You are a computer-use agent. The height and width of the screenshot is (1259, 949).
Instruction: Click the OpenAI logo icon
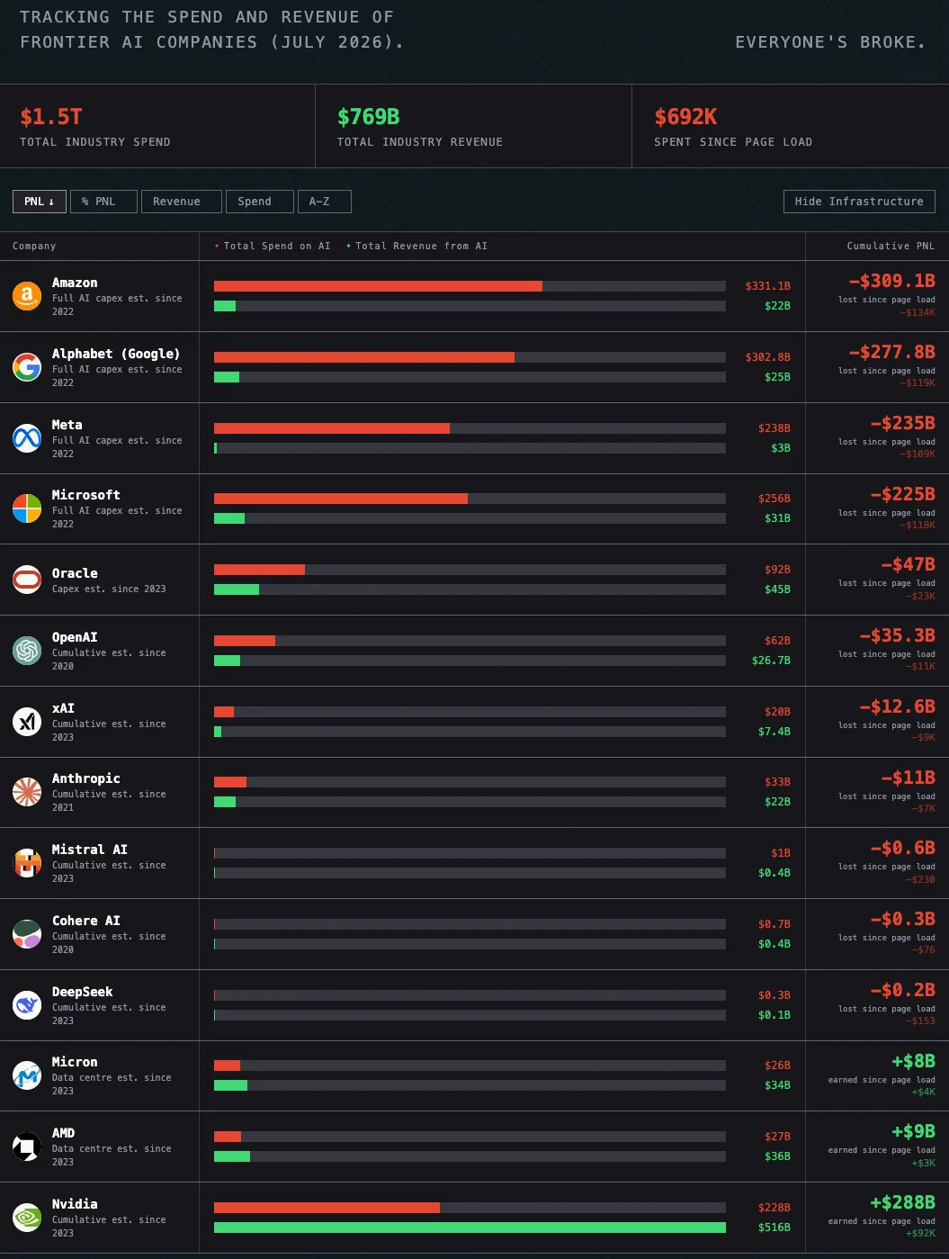27,651
